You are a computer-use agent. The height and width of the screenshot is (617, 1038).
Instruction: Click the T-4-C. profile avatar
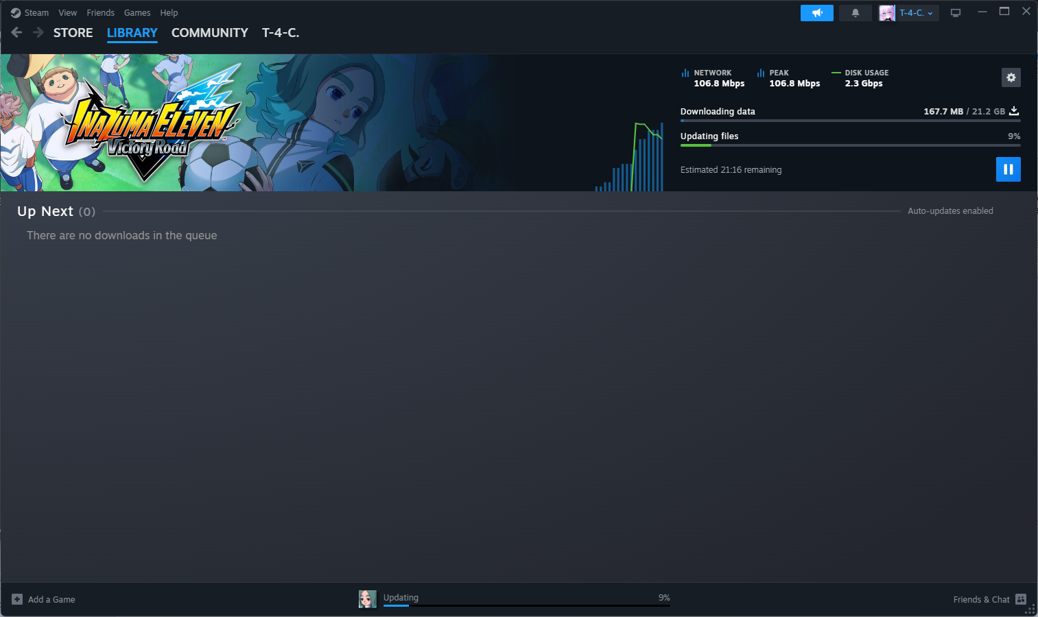887,13
